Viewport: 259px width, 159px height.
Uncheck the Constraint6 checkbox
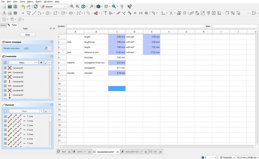point(5,90)
